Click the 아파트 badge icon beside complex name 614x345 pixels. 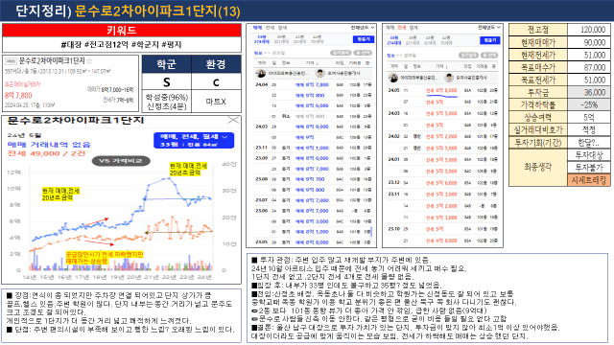pyautogui.click(x=11, y=61)
